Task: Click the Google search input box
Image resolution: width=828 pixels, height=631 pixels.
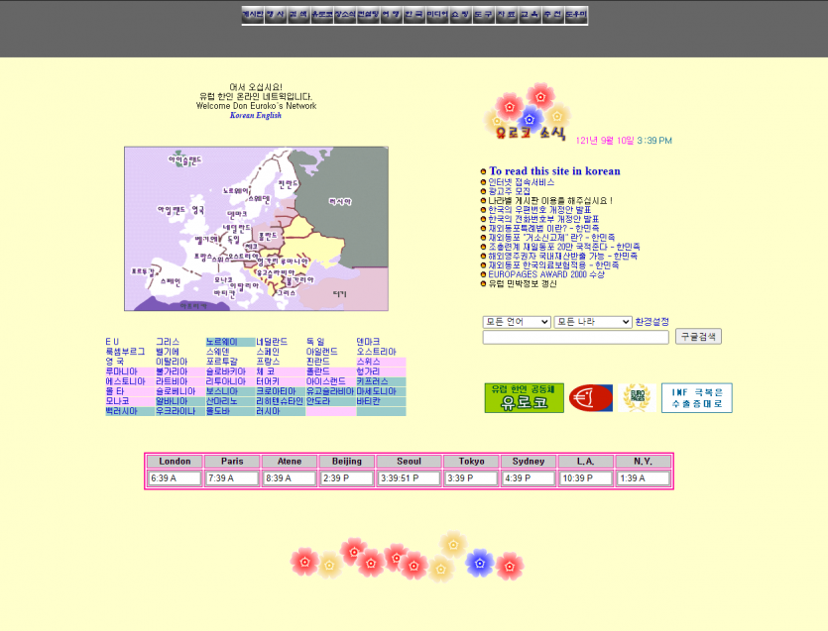Action: point(573,337)
